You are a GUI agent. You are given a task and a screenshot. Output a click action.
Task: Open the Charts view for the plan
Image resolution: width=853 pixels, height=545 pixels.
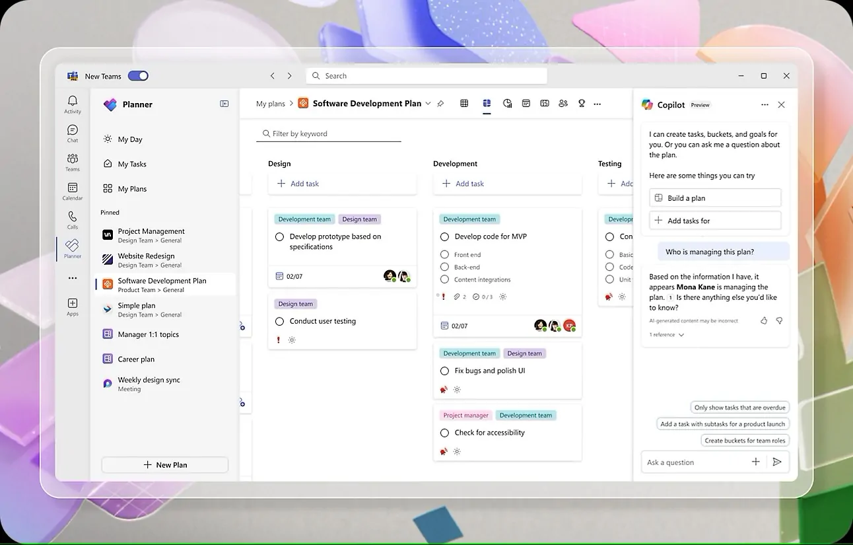tap(507, 104)
